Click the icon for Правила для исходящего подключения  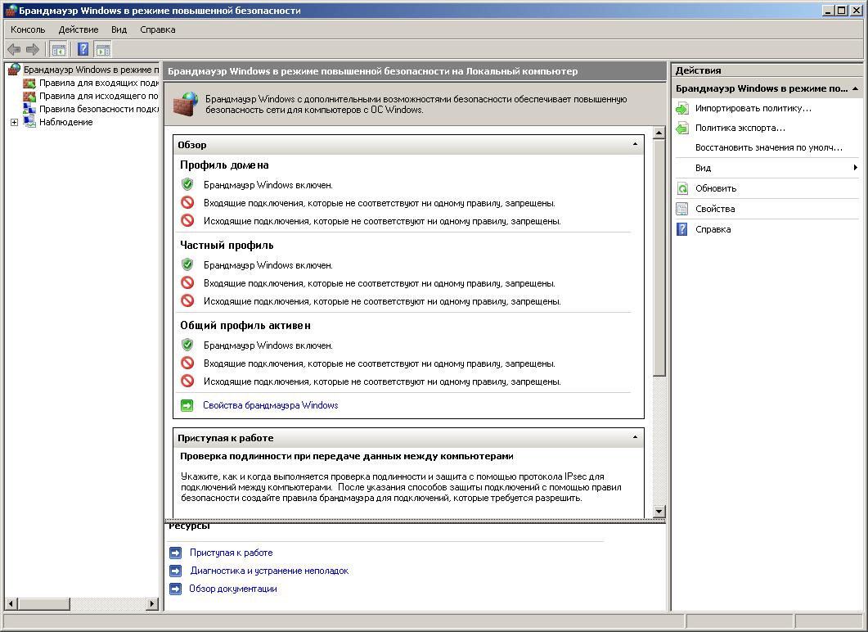coord(29,96)
